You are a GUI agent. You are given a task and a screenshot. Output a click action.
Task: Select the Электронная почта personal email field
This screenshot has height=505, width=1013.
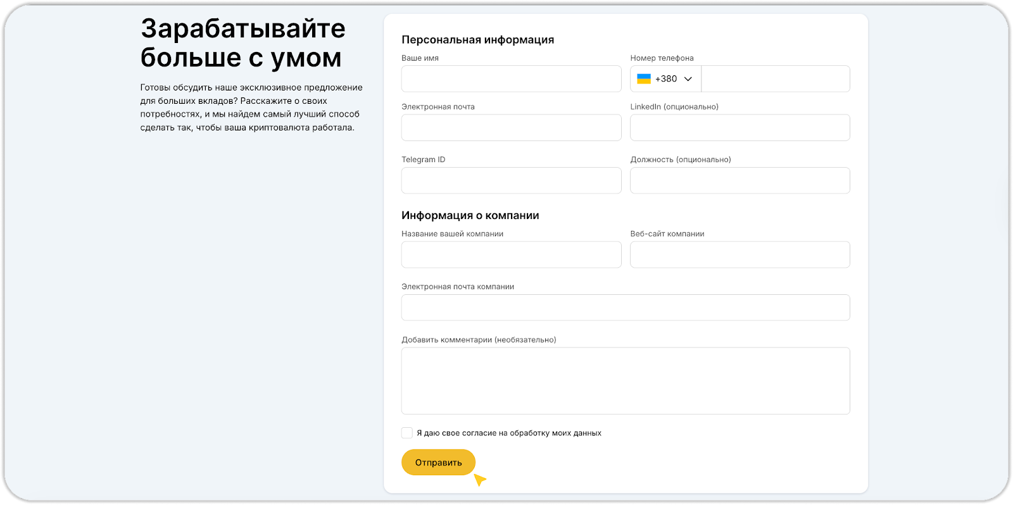511,128
